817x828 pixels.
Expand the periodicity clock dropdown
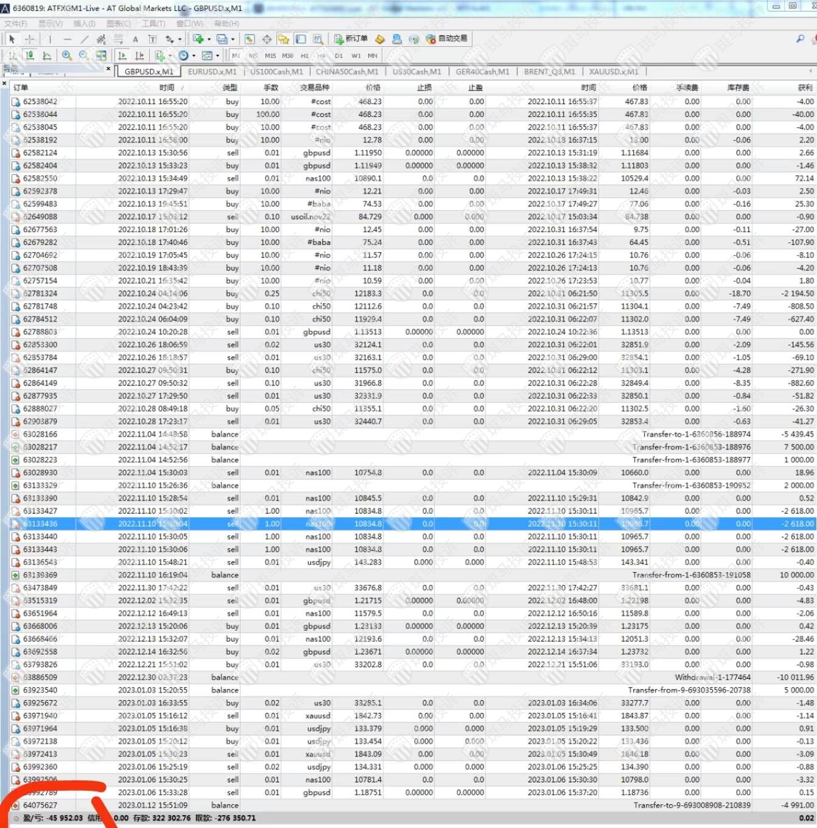click(194, 55)
